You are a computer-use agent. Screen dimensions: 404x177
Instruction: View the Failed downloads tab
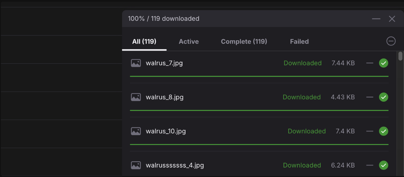[299, 42]
